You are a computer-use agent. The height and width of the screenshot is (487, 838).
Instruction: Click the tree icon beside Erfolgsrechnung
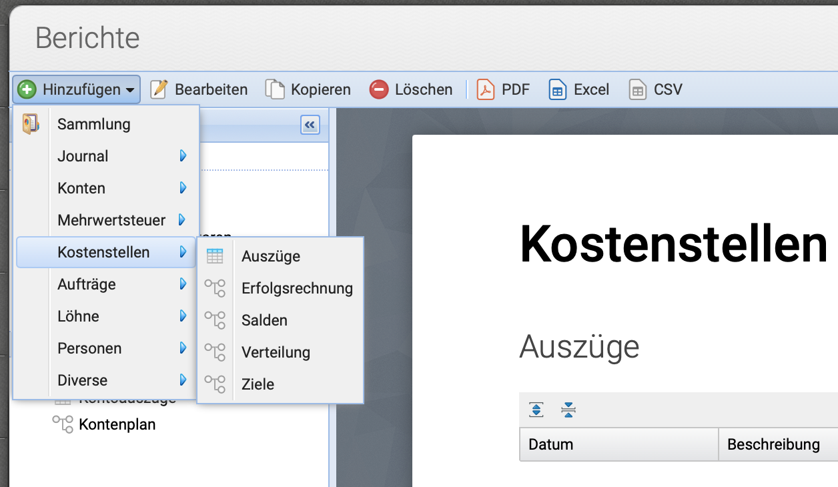coord(215,288)
